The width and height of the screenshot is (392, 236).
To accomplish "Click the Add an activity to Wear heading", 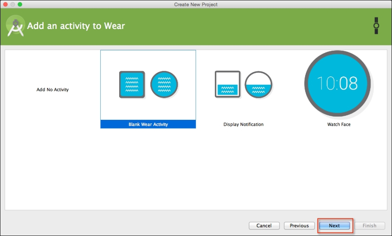I will [76, 26].
